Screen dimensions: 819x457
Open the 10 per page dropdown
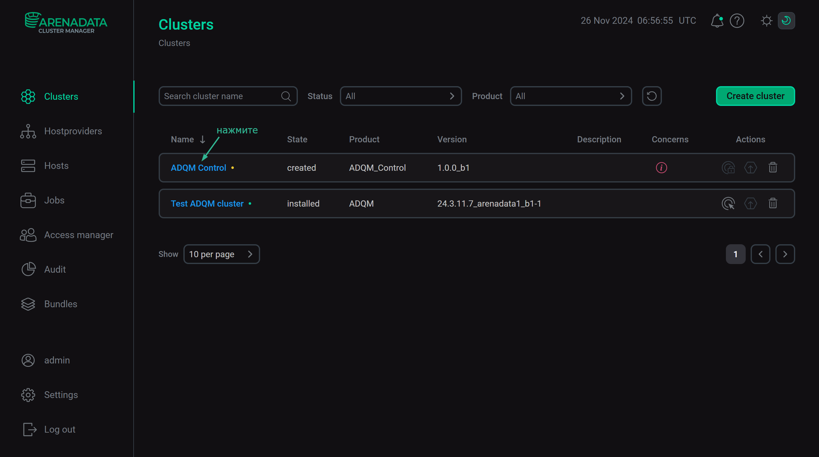[221, 254]
